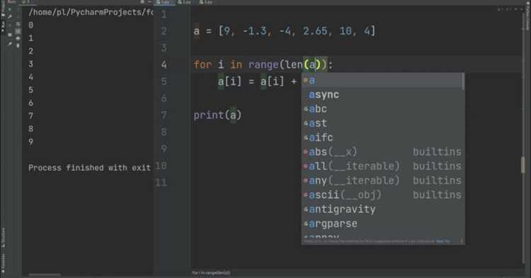Choose the all(__iterable) builtin suggestion
This screenshot has height=278, width=531.
(x=382, y=166)
